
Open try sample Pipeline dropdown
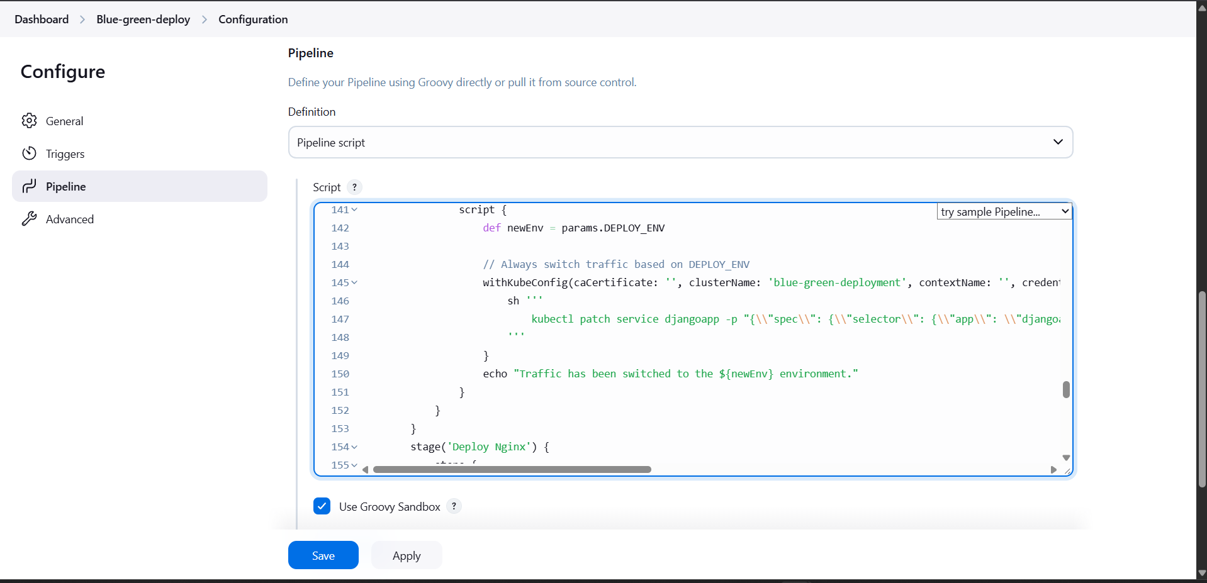[1004, 211]
